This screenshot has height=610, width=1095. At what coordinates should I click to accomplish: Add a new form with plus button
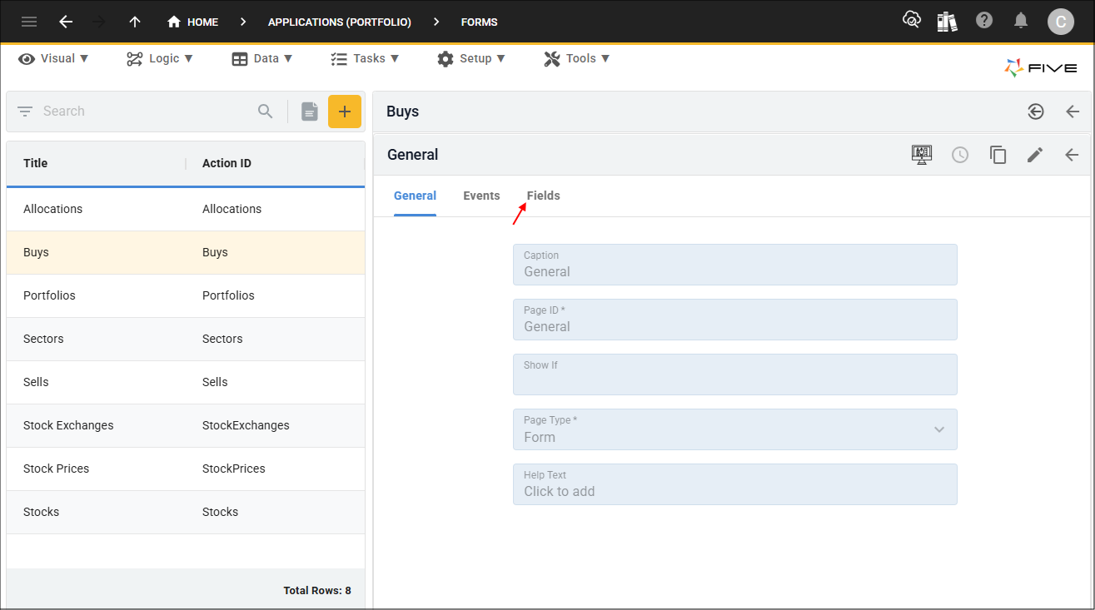coord(345,112)
